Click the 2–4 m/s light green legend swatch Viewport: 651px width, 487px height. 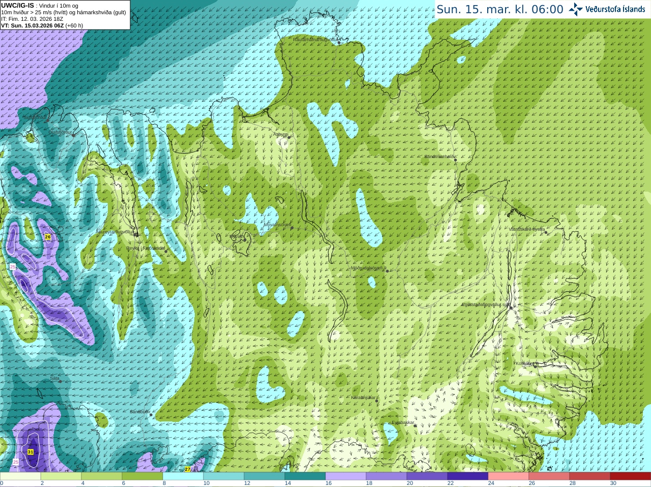tap(61, 476)
